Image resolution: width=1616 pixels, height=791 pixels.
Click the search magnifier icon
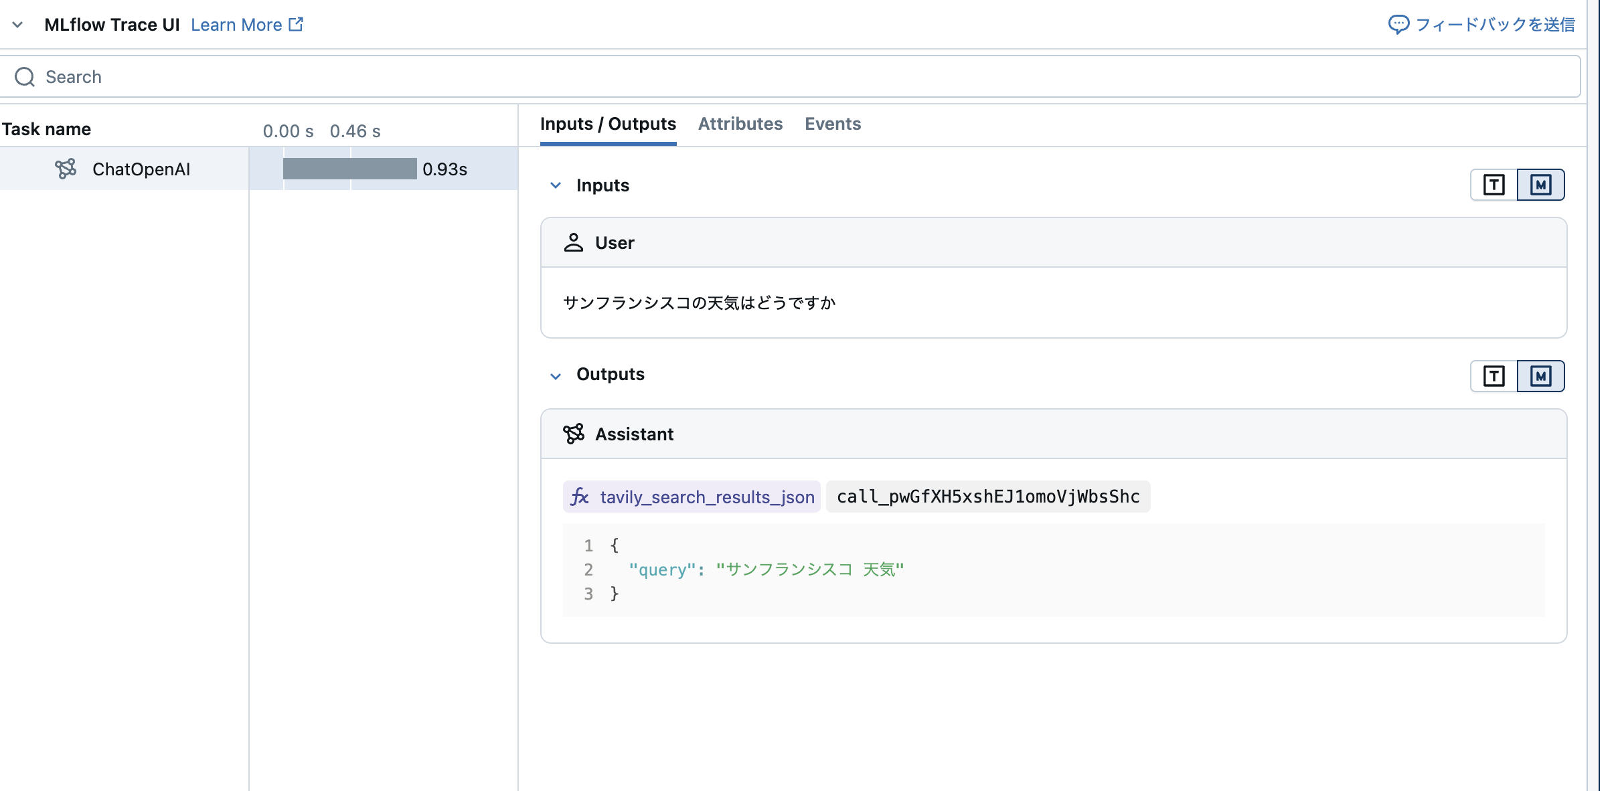point(25,76)
